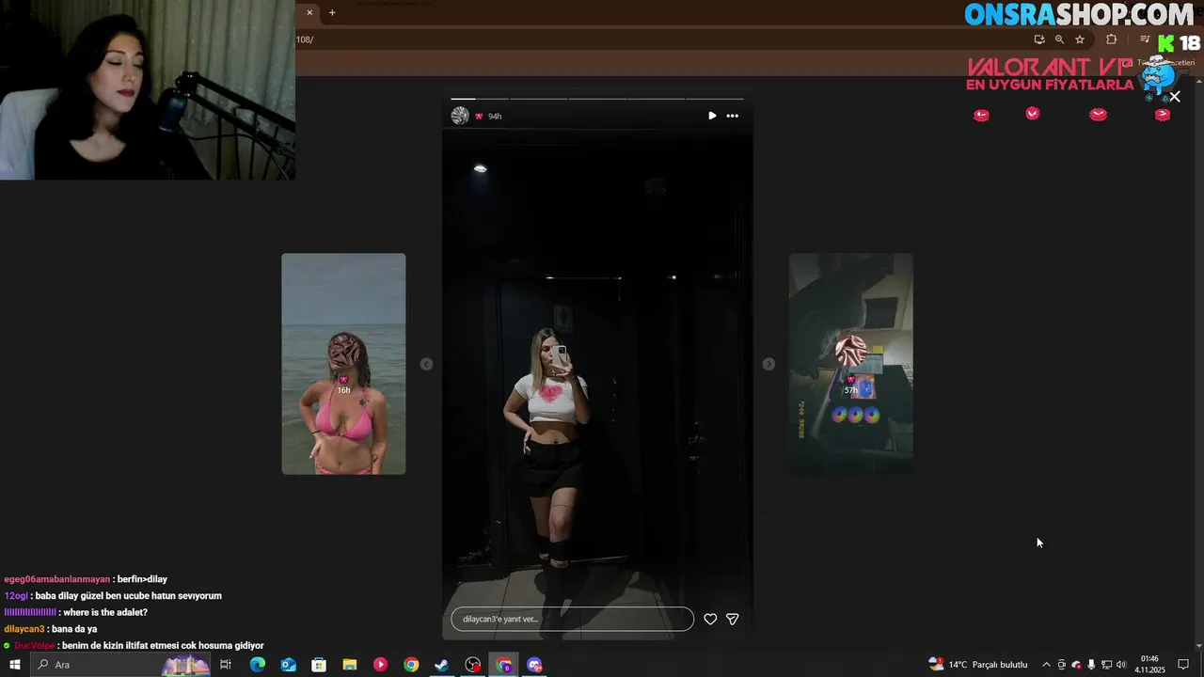Click the story progress bar

coord(597,98)
